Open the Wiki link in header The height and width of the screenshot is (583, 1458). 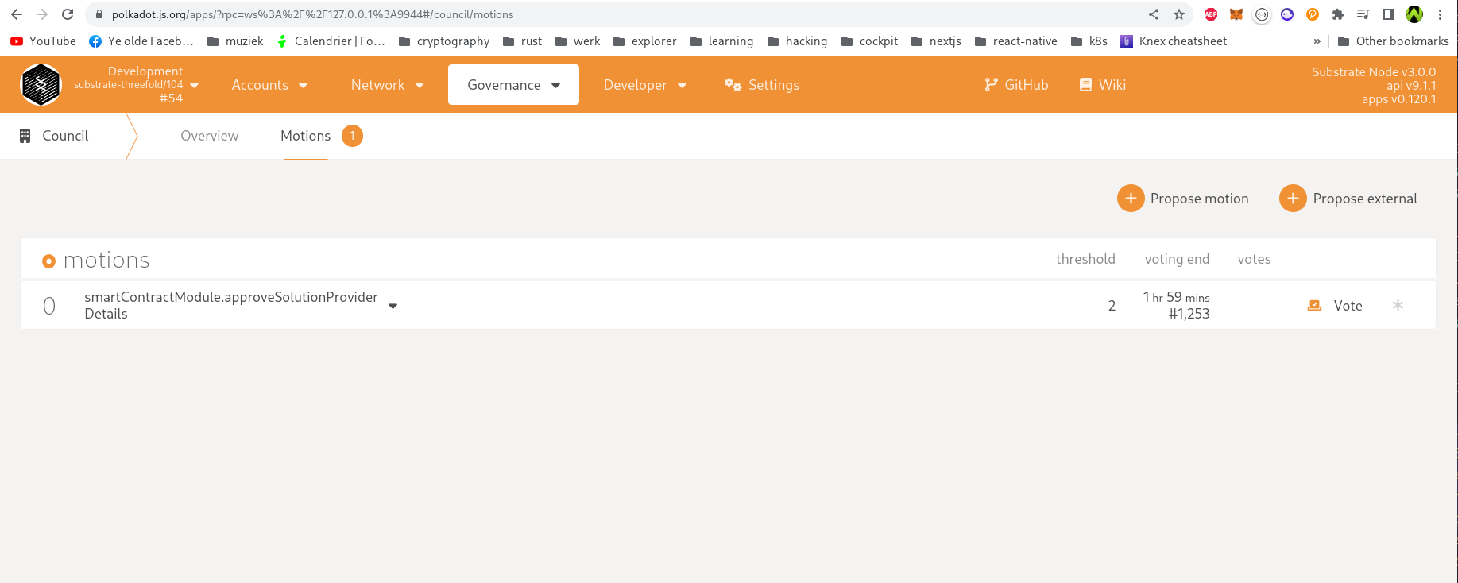1102,85
